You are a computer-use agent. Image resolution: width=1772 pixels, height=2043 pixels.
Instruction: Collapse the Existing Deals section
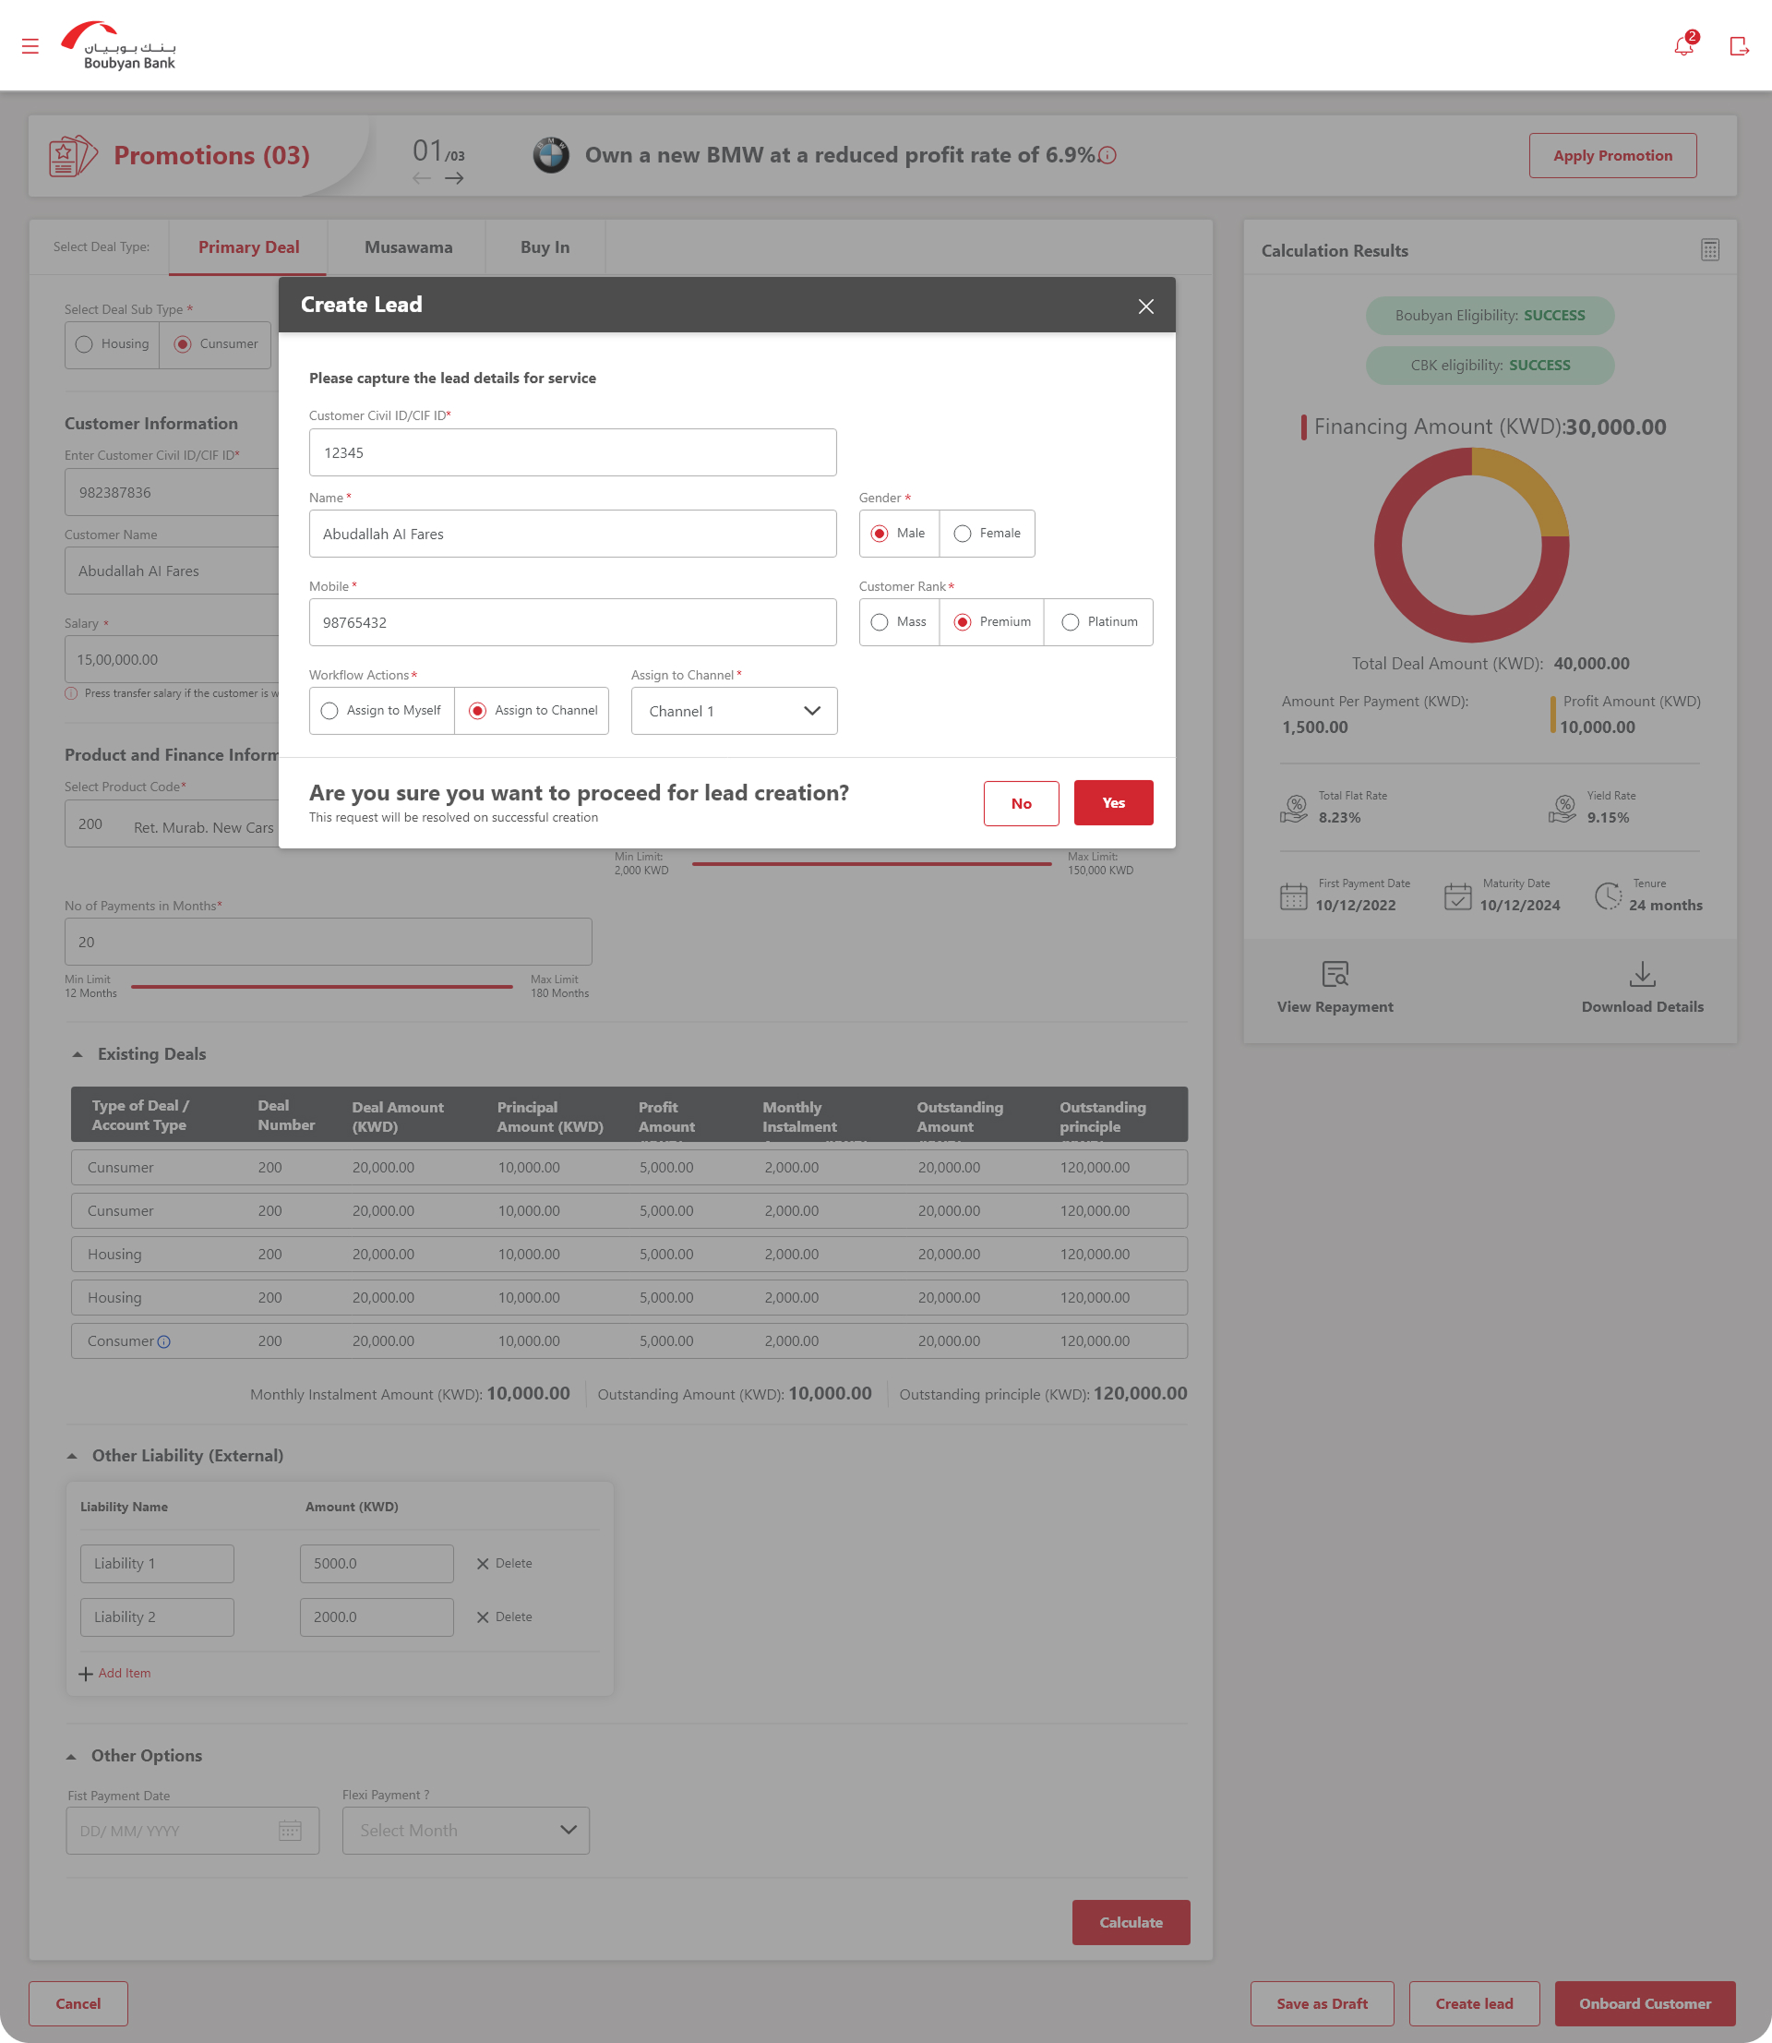[78, 1054]
